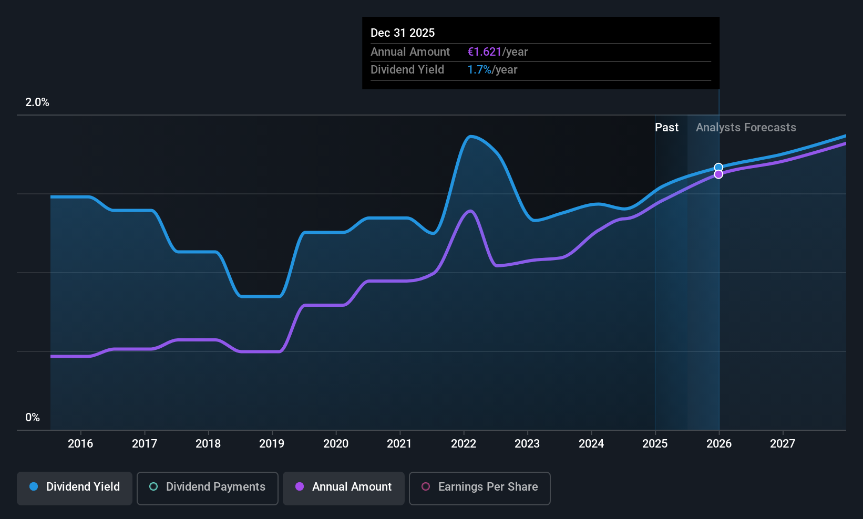This screenshot has height=519, width=863.
Task: Toggle the Earnings Per Share legend button
Action: click(480, 489)
